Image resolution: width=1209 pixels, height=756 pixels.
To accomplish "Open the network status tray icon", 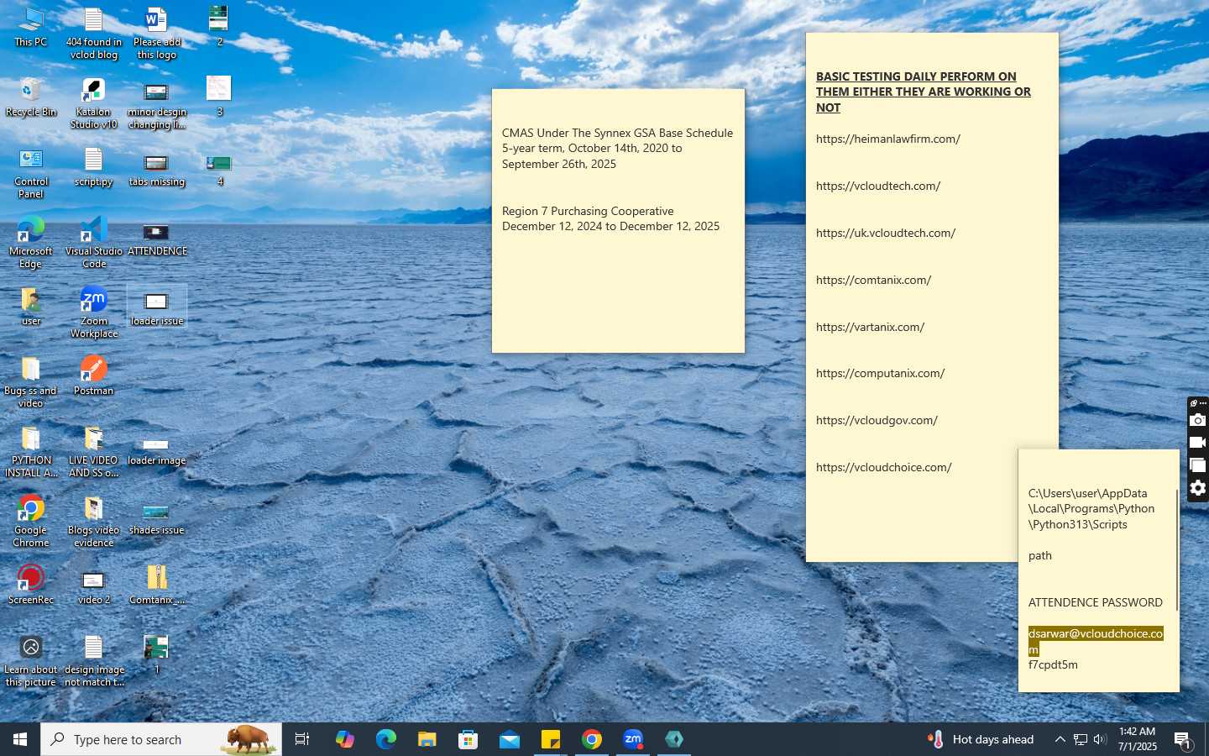I will coord(1081,739).
